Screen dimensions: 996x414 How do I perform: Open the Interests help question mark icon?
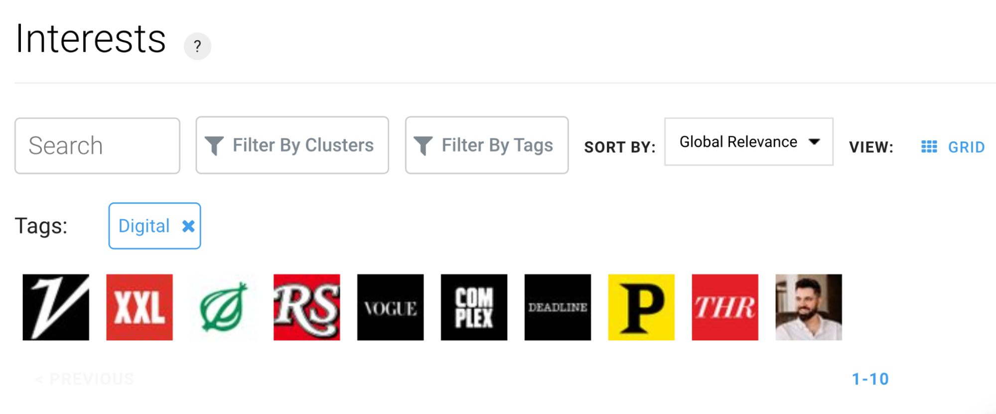click(197, 46)
